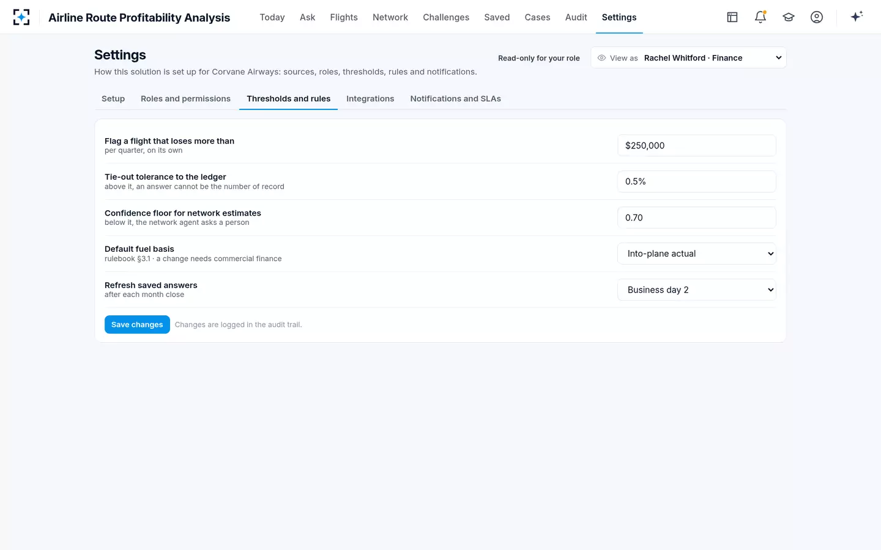Click 'Confidence floor for network estimates' label

(183, 213)
